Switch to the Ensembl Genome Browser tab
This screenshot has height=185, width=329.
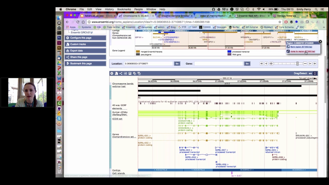175,16
